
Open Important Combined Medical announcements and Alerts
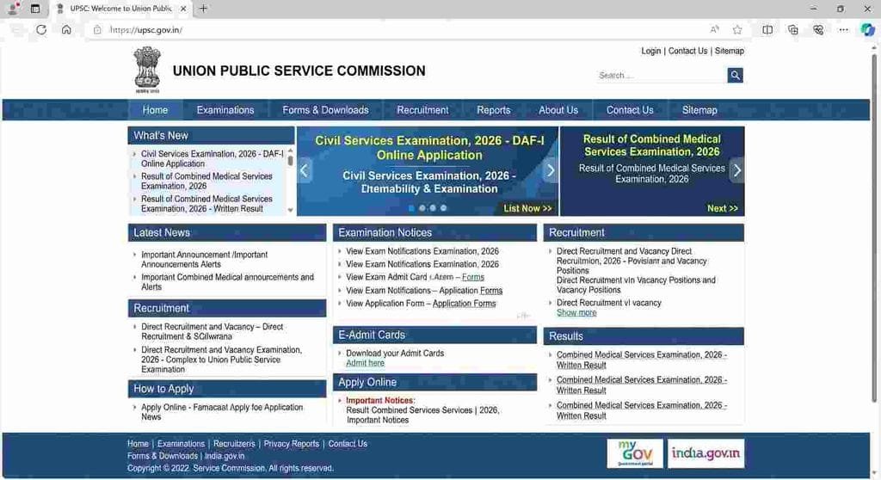tap(227, 281)
